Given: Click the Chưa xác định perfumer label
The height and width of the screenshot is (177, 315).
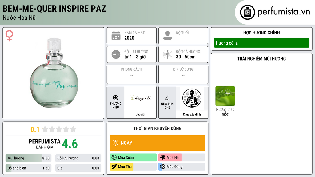Looking at the screenshot, I should click(192, 114).
